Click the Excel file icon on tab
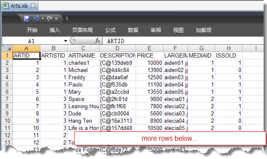Screen dimensions: 267x159 coord(5,6)
